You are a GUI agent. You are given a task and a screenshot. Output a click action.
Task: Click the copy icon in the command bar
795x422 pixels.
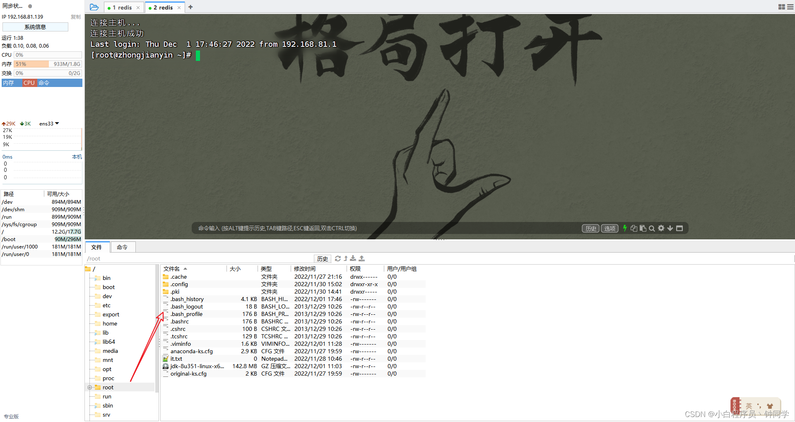coord(634,228)
